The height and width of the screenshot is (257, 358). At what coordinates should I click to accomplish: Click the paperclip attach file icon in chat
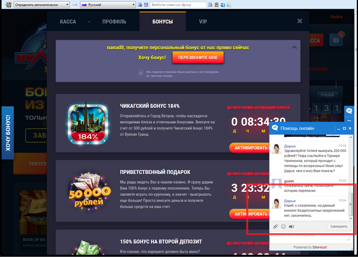pos(276,226)
